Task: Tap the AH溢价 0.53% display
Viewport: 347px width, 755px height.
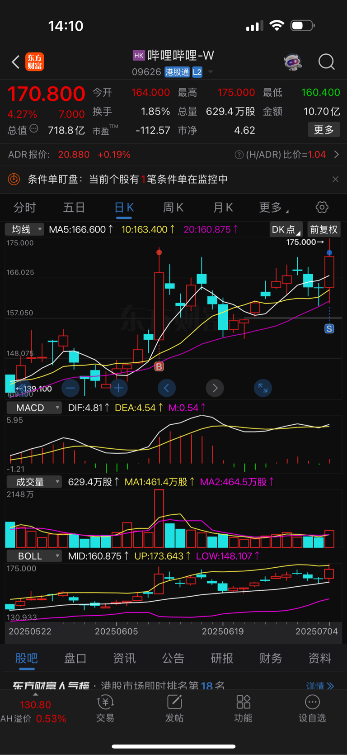Action: coord(33,718)
